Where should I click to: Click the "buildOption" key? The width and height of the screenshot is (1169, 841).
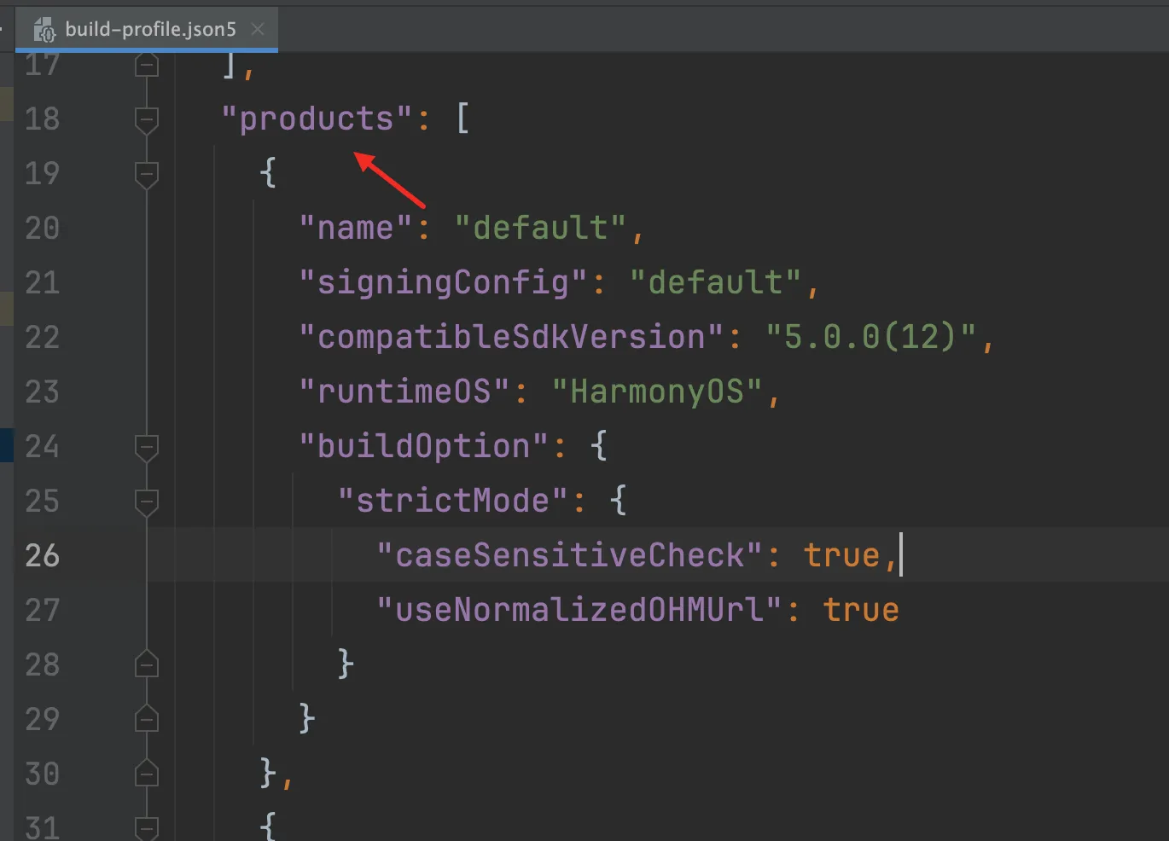click(x=424, y=447)
